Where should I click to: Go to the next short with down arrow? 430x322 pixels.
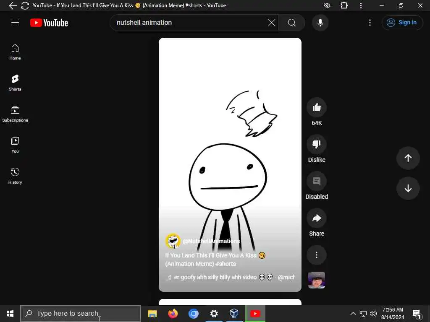408,188
